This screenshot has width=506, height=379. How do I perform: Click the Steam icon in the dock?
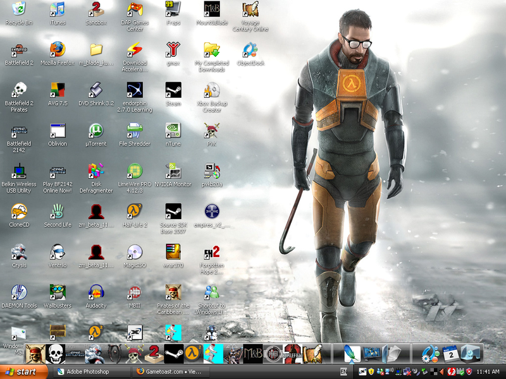coord(173,353)
